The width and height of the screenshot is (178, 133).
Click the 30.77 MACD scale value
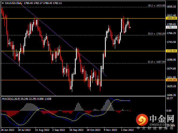coord(170,99)
